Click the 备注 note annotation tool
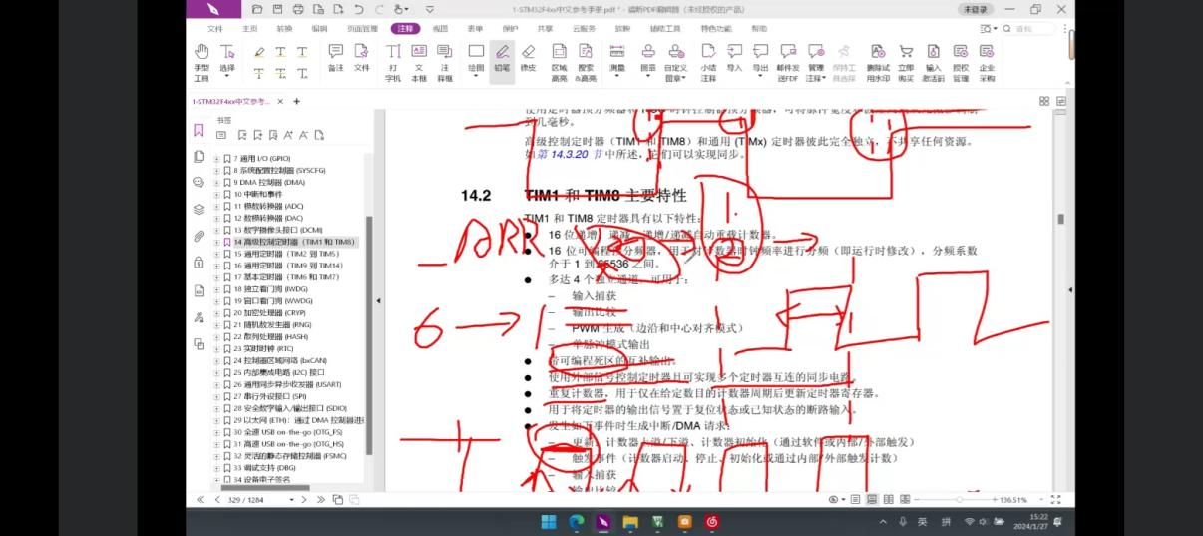 336,58
